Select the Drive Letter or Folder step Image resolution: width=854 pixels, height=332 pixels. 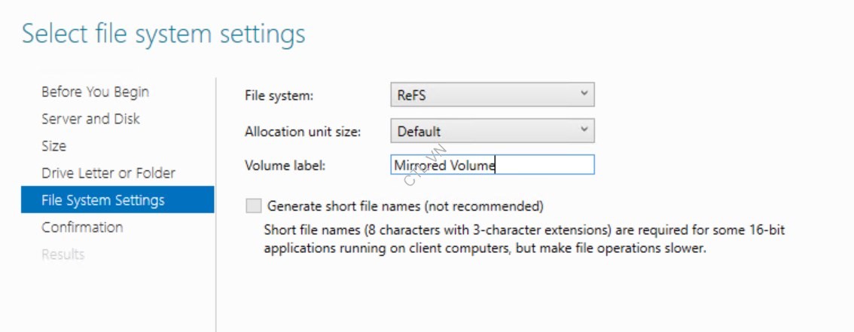coord(108,173)
